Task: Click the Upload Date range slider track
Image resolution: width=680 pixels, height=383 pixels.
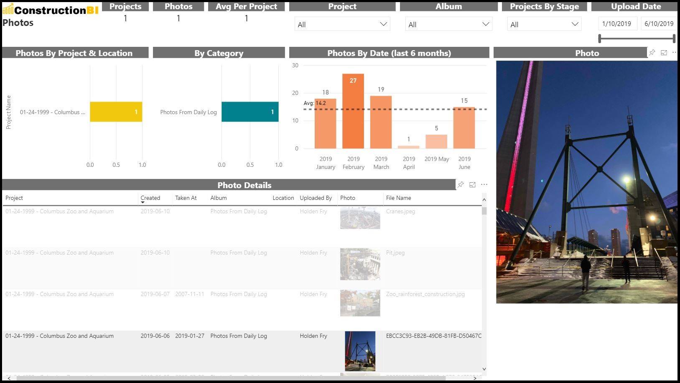Action: (637, 38)
